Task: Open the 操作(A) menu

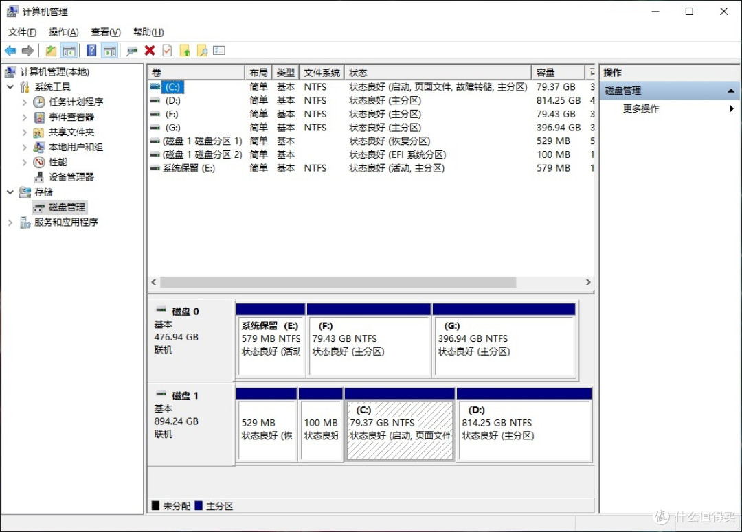Action: point(63,32)
